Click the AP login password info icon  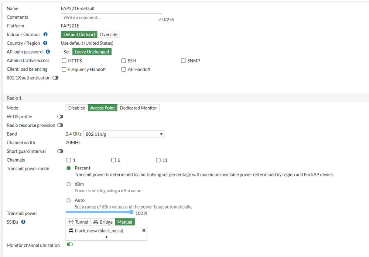48,52
